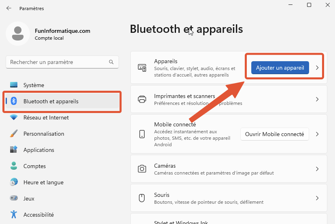Click the back arrow in Paramètres header
This screenshot has width=335, height=224.
pyautogui.click(x=9, y=8)
